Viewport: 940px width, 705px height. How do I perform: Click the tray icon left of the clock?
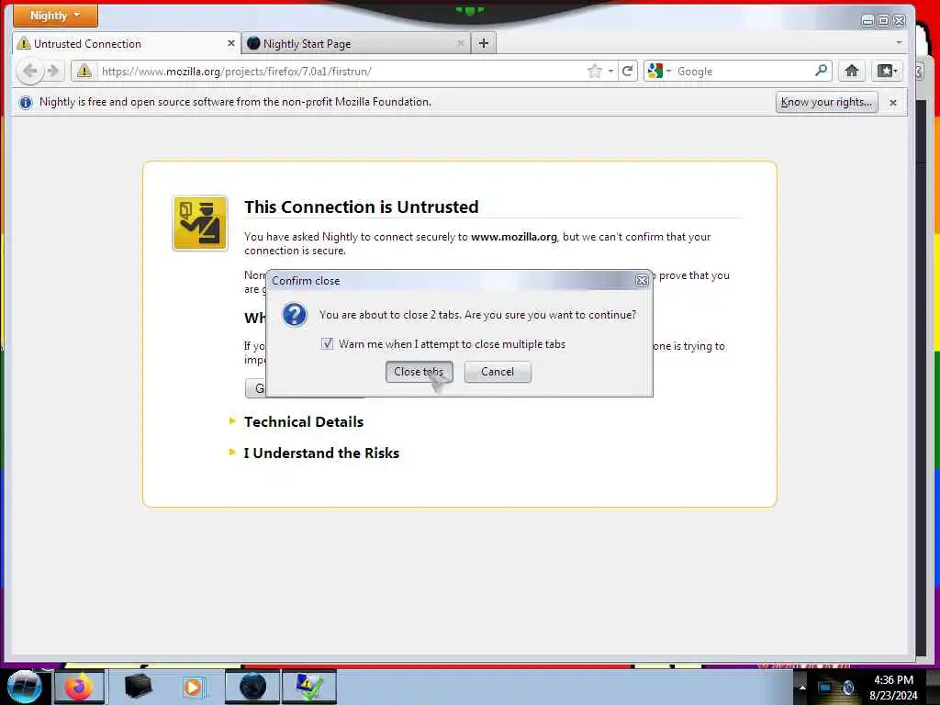click(x=848, y=687)
